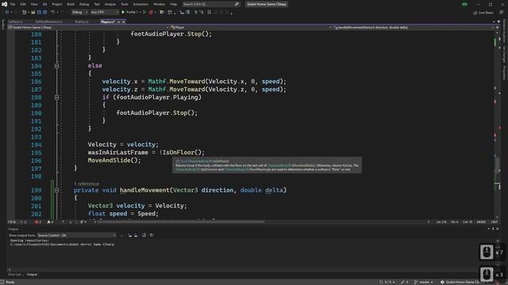Screen dimensions: 508x285
Task: Click the bookmark toolbar icon
Action: pyautogui.click(x=210, y=13)
